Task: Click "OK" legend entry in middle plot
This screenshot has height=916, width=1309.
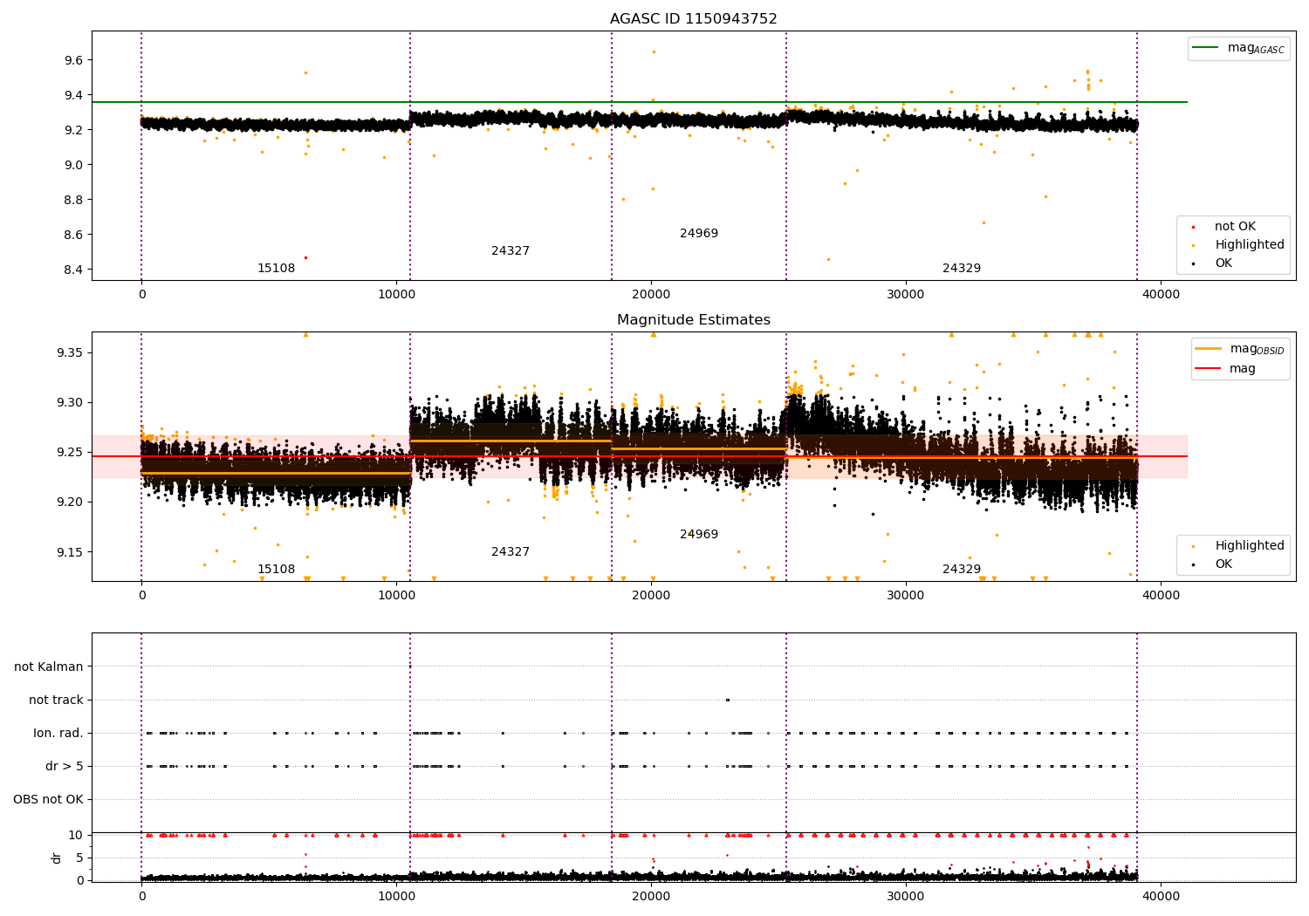Action: point(1223,564)
